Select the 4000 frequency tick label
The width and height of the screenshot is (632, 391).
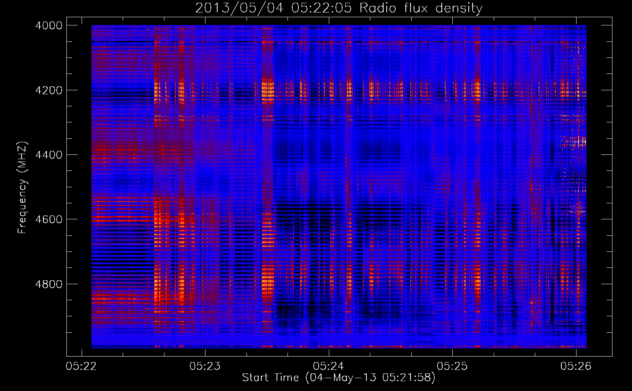[49, 25]
